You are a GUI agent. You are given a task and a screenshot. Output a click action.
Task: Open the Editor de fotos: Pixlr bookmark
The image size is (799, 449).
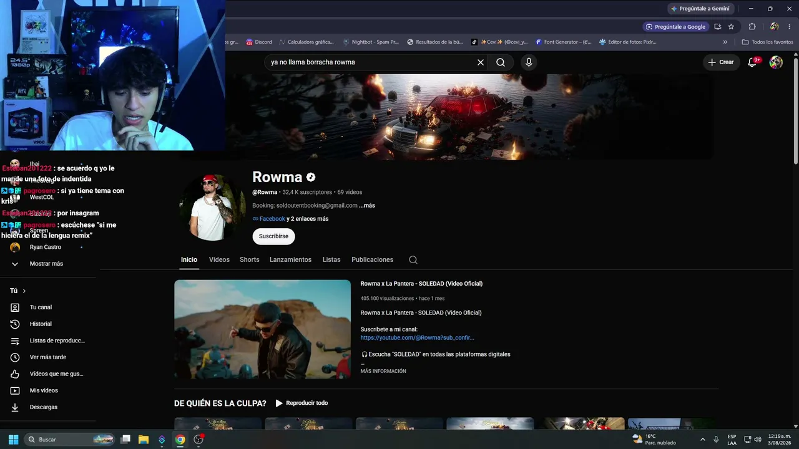[x=628, y=42]
